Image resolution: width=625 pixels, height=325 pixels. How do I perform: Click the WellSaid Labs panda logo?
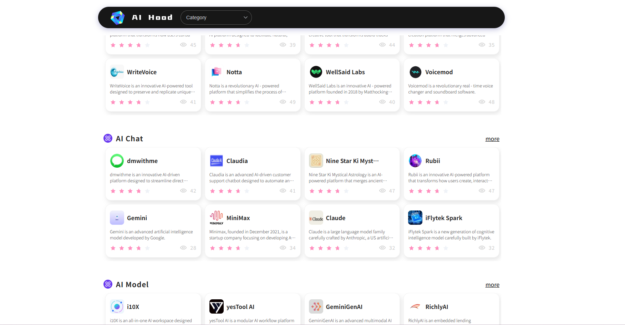tap(316, 72)
